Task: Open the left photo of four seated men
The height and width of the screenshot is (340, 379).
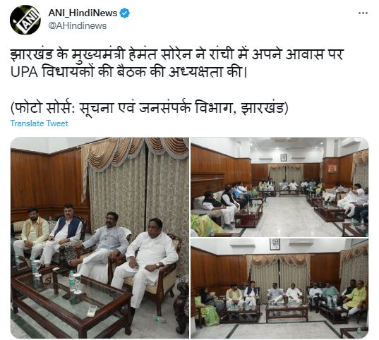Action: 100,238
